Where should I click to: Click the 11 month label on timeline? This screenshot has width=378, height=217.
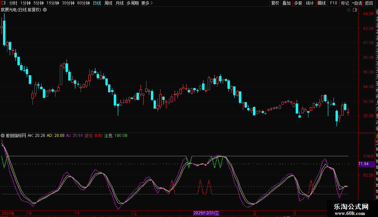77,213
